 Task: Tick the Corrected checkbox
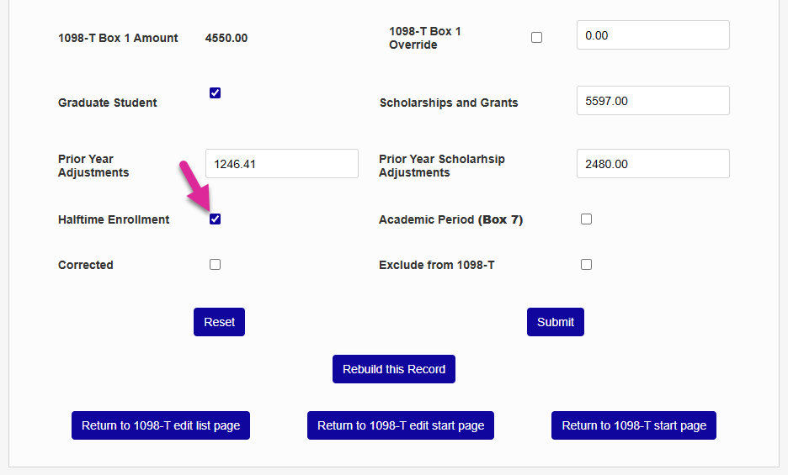[x=215, y=265]
